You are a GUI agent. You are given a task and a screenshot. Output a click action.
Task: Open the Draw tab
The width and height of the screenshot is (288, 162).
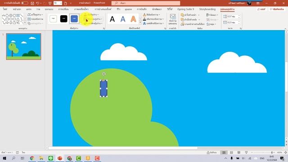coord(38,9)
